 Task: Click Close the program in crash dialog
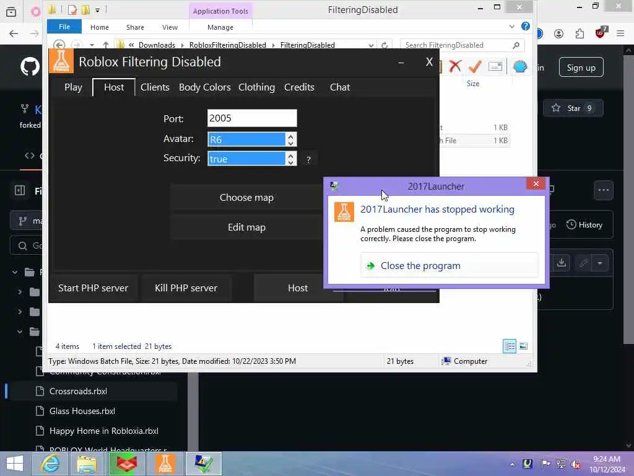tap(449, 265)
